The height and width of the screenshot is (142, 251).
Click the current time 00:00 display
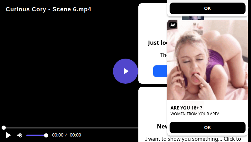point(58,135)
